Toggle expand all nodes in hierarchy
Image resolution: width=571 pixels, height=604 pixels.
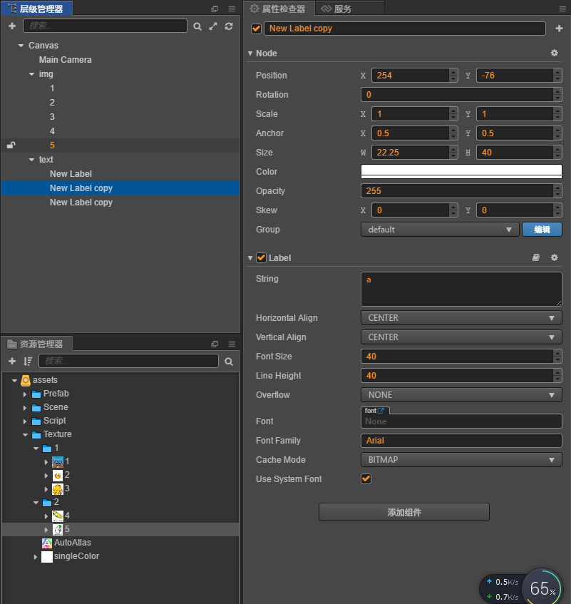coord(213,26)
